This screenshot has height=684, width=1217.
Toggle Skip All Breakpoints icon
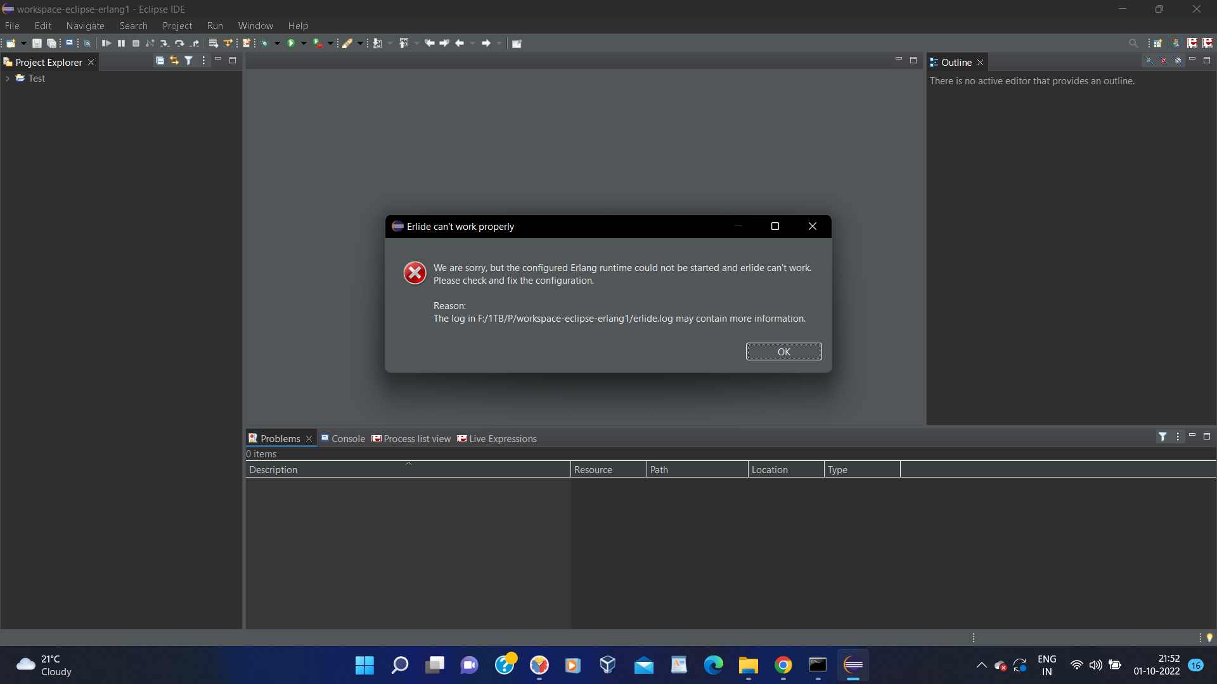coord(87,43)
